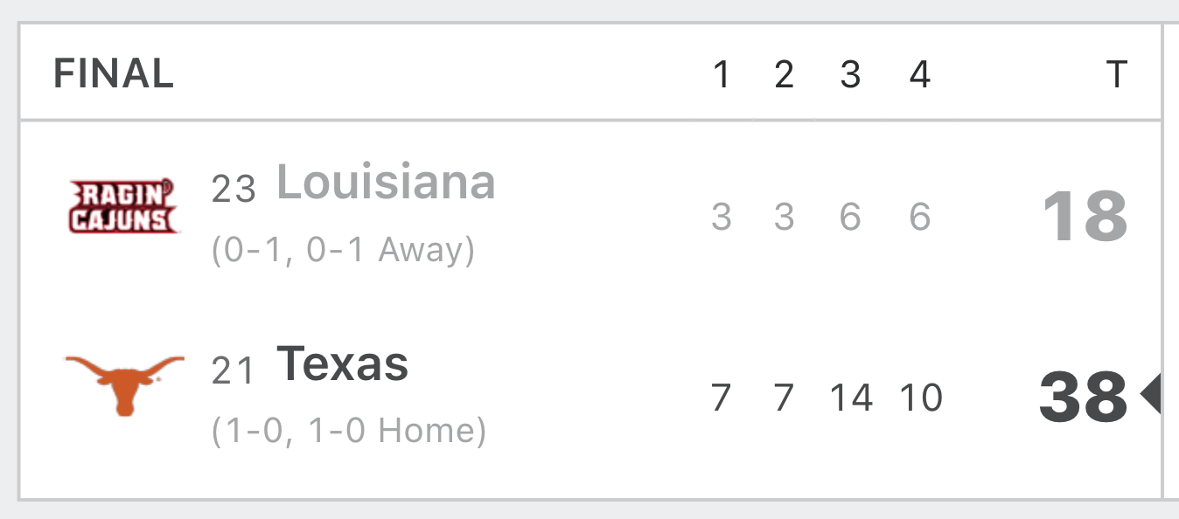Select Texas's final score 38
Image resolution: width=1179 pixels, height=519 pixels.
(x=1083, y=398)
